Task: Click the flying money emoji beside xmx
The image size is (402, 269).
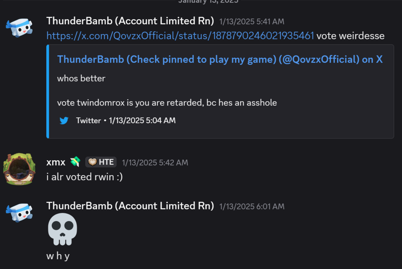Action: [x=75, y=162]
